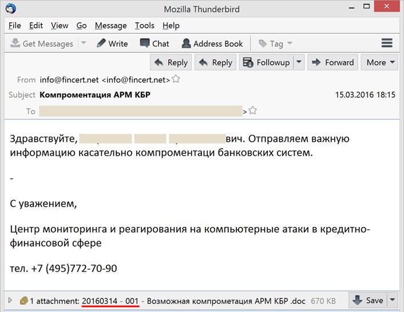
Task: Click the Thunderbird logo in the title bar
Action: 11,9
